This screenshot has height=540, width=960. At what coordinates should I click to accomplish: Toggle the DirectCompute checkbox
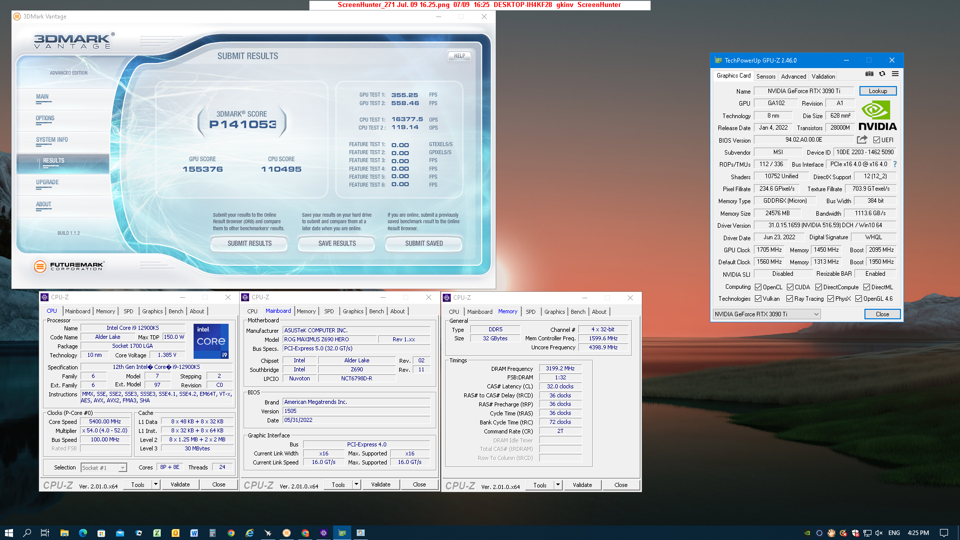(819, 287)
